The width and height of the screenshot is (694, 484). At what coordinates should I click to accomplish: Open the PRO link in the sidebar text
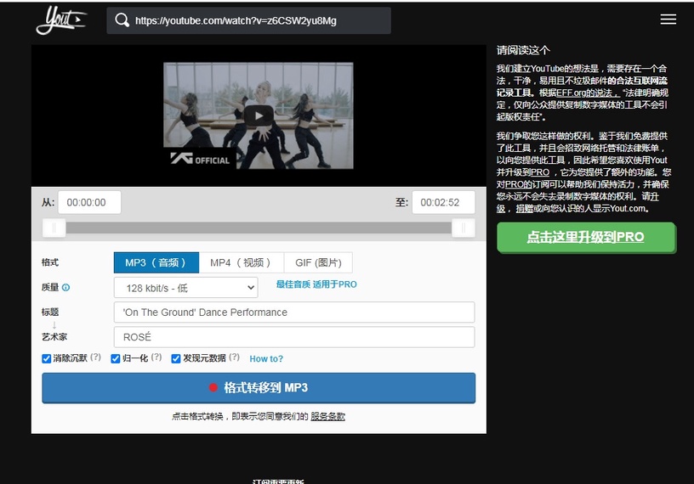click(540, 172)
